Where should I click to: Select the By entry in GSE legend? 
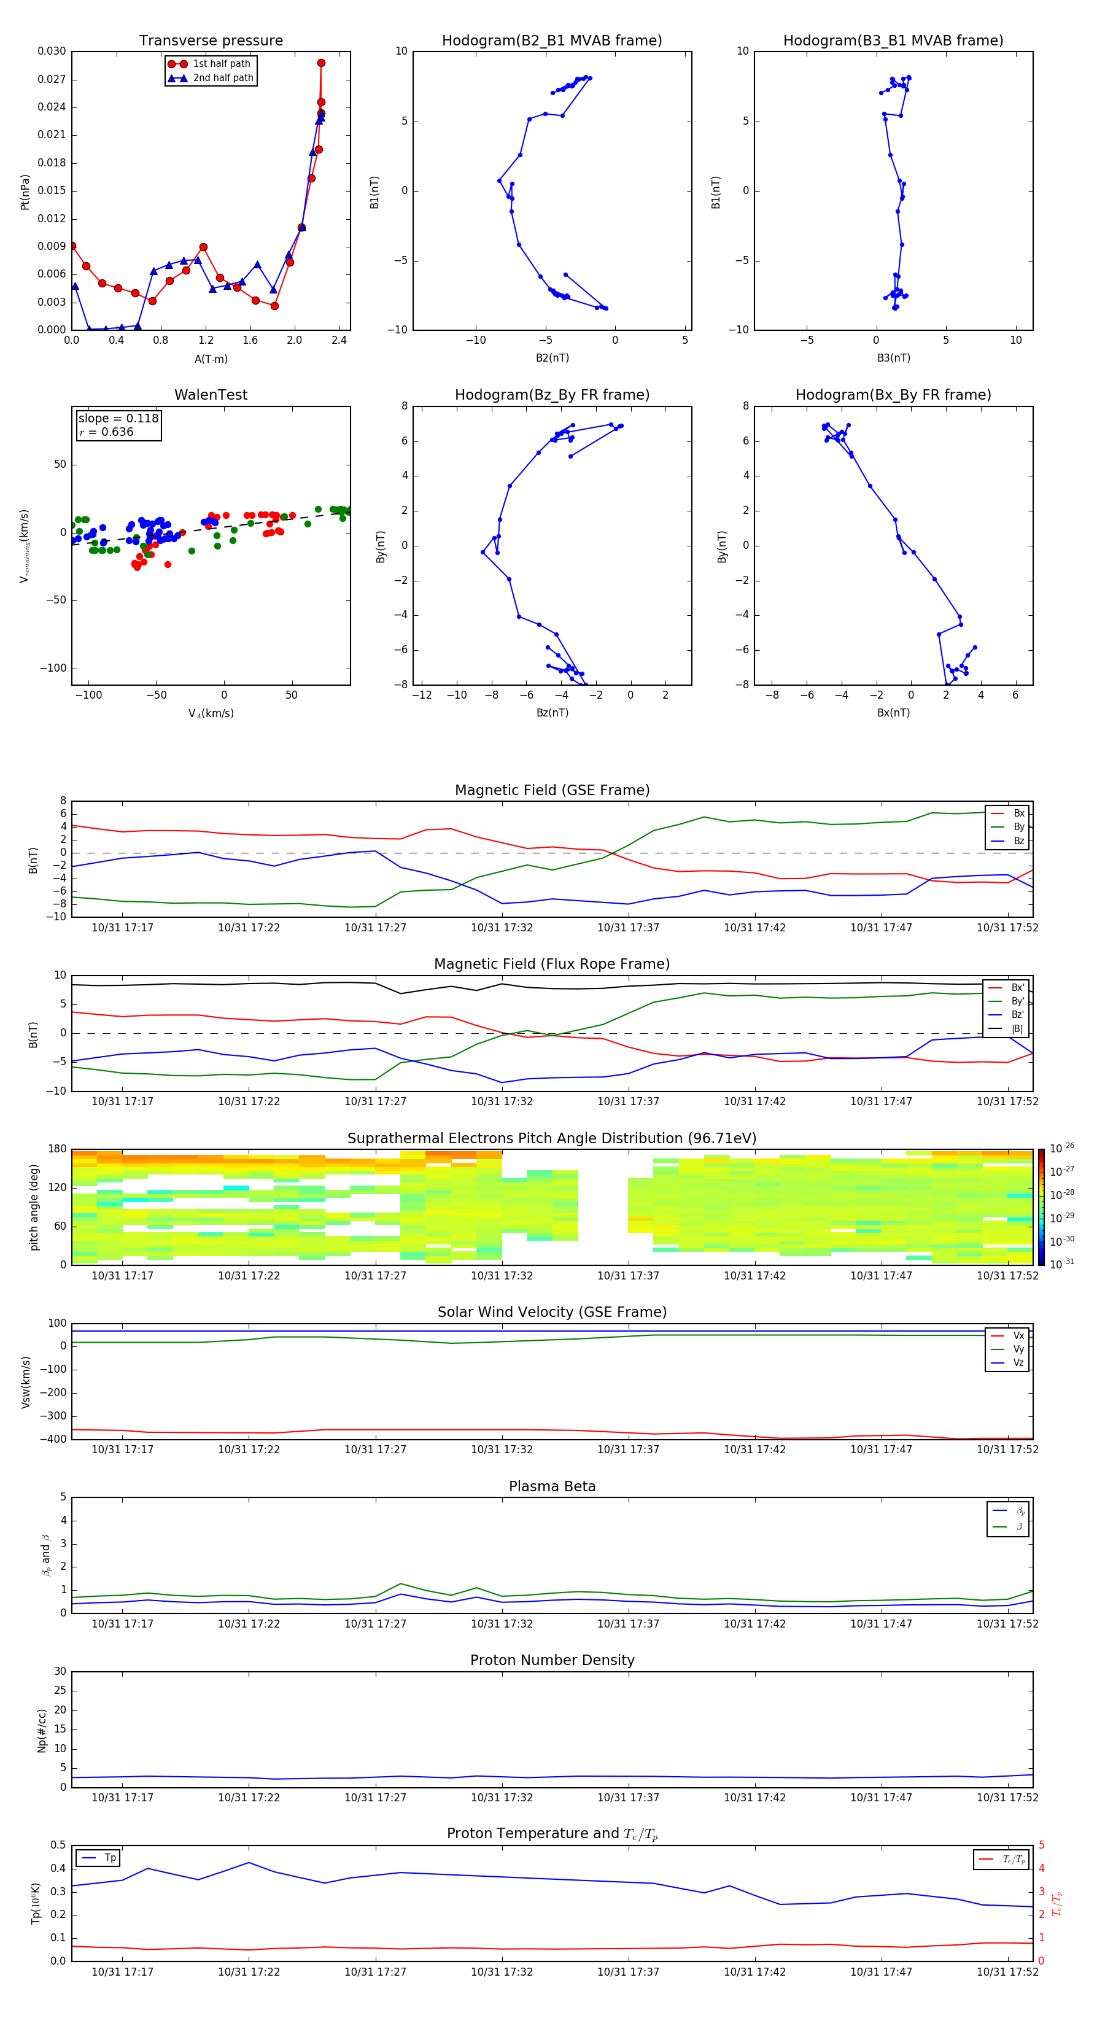pyautogui.click(x=1008, y=826)
